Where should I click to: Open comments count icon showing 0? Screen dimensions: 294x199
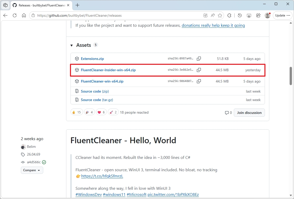[228, 113]
